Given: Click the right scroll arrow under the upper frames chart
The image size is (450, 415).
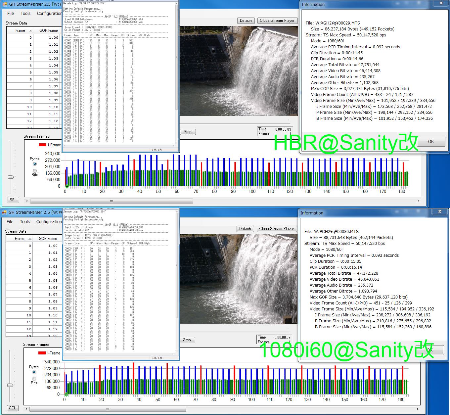Looking at the screenshot, I should pyautogui.click(x=418, y=201).
